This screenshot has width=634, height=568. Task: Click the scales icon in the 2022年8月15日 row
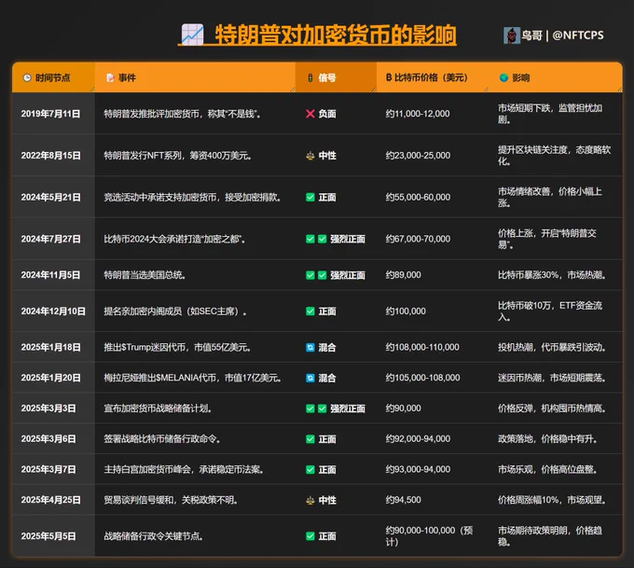click(x=310, y=156)
